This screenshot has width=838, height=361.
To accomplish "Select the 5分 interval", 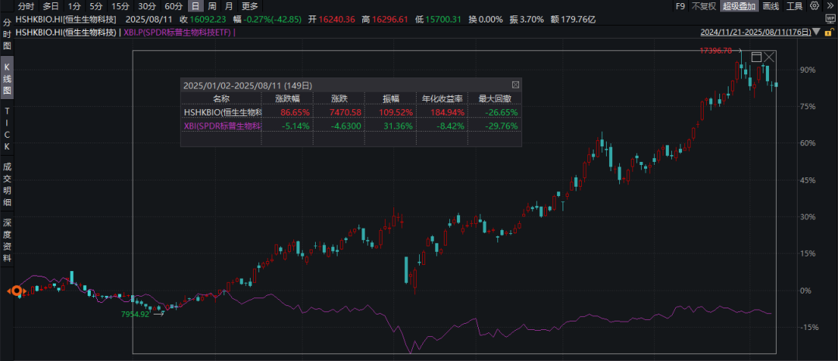I will 95,6.
